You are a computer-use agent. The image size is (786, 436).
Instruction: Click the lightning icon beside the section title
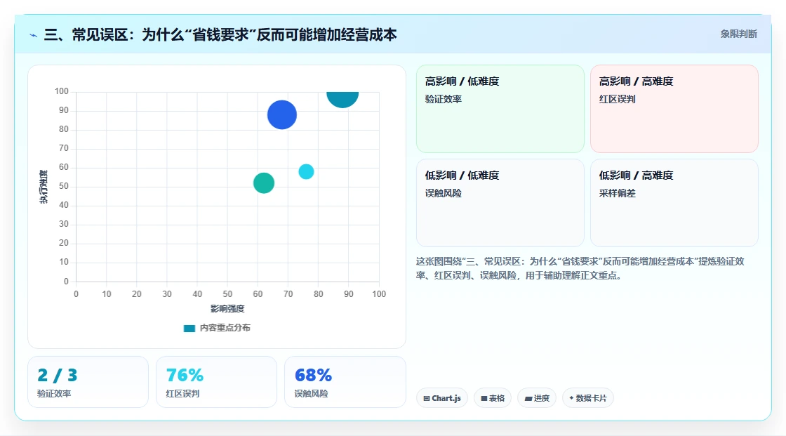tap(34, 35)
